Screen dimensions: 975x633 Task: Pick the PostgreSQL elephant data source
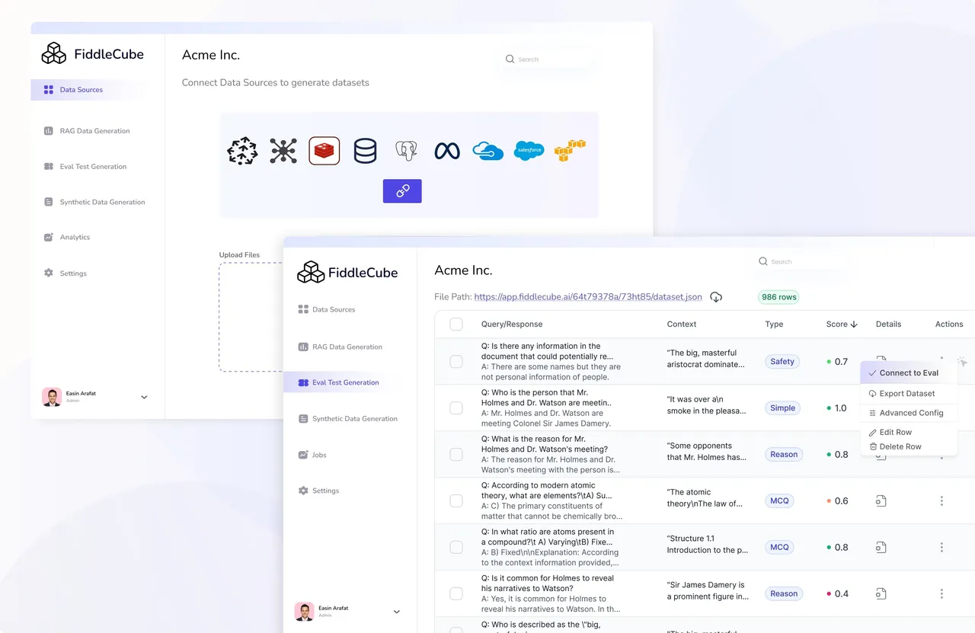[x=406, y=151]
